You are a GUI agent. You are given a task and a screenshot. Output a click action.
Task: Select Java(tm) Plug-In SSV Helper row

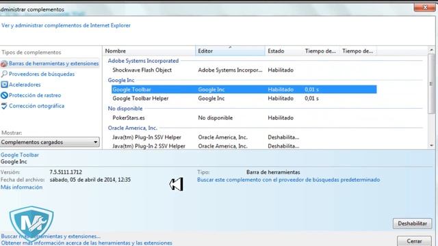[244, 137]
